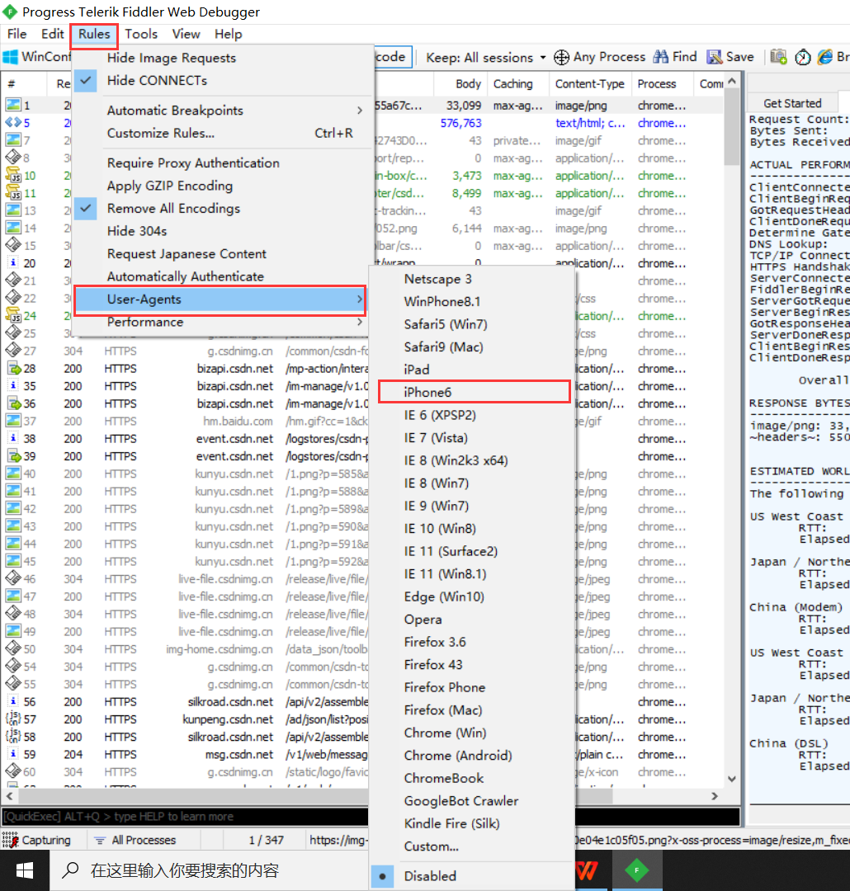
Task: Click the JSON icon of session 57
Action: pos(13,719)
